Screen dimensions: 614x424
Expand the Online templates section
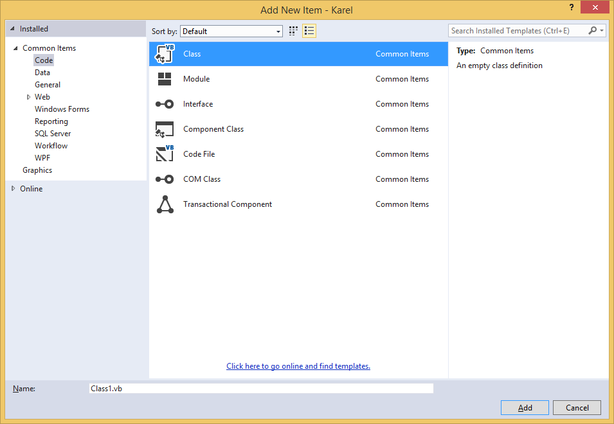12,188
